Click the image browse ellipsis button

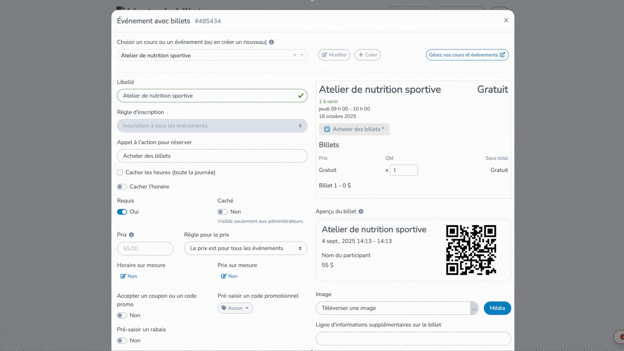coord(474,308)
